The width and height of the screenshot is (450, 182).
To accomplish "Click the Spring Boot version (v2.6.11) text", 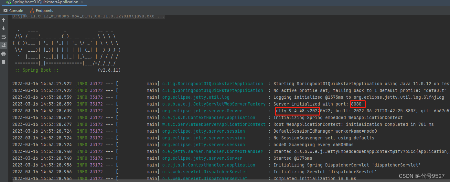I will tap(109, 70).
